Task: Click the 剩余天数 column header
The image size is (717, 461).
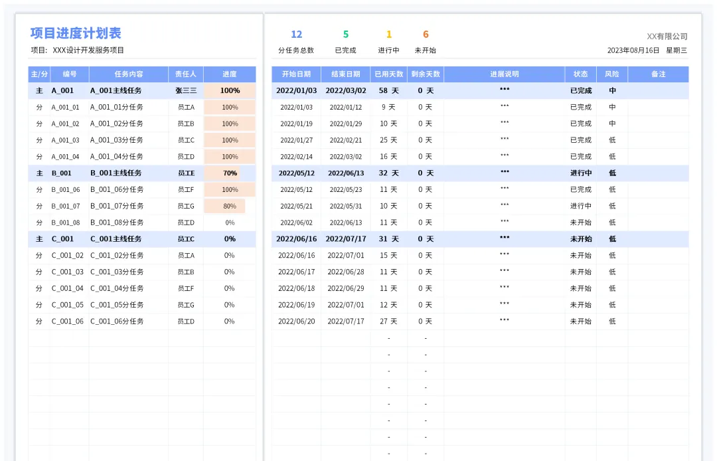Action: [x=426, y=74]
